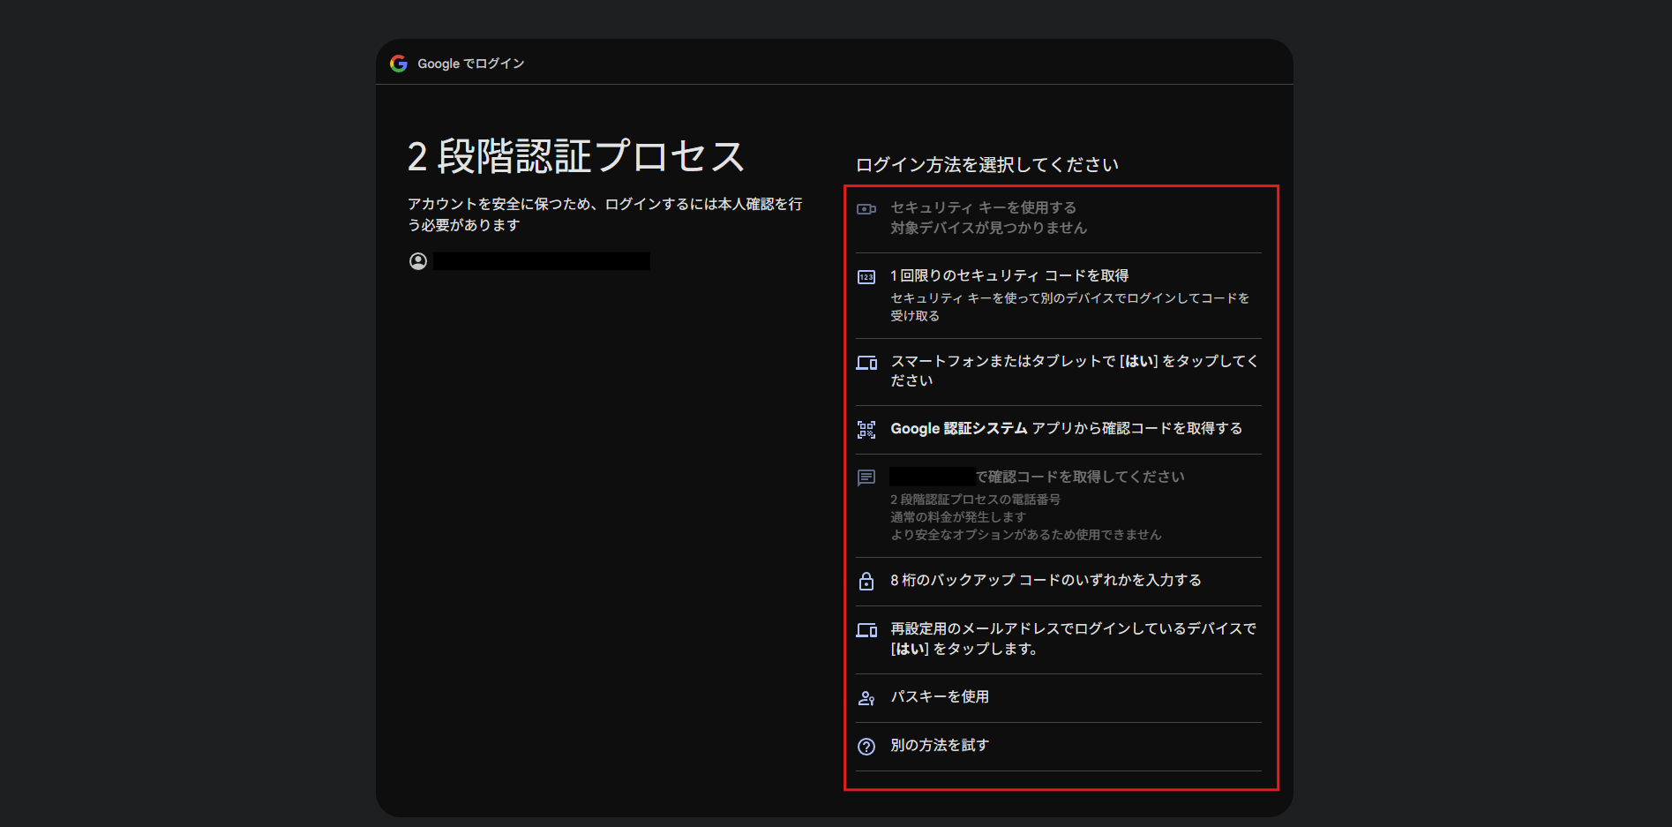Choose 8 桁のバックアップ コード option
Image resolution: width=1672 pixels, height=827 pixels.
click(1046, 581)
